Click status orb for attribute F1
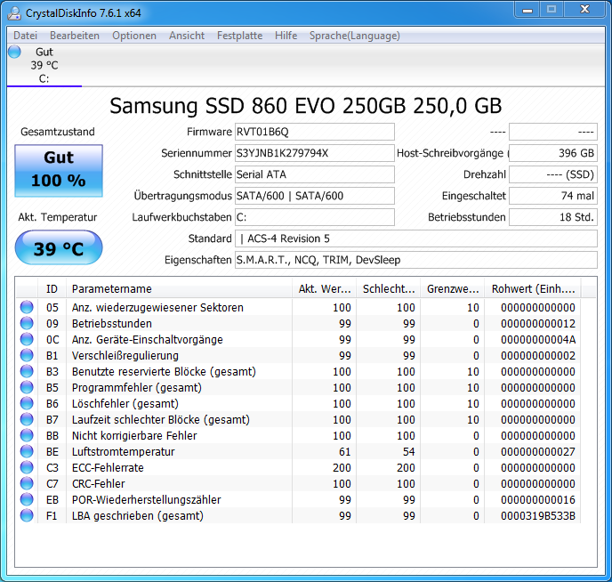The image size is (612, 582). pos(27,515)
